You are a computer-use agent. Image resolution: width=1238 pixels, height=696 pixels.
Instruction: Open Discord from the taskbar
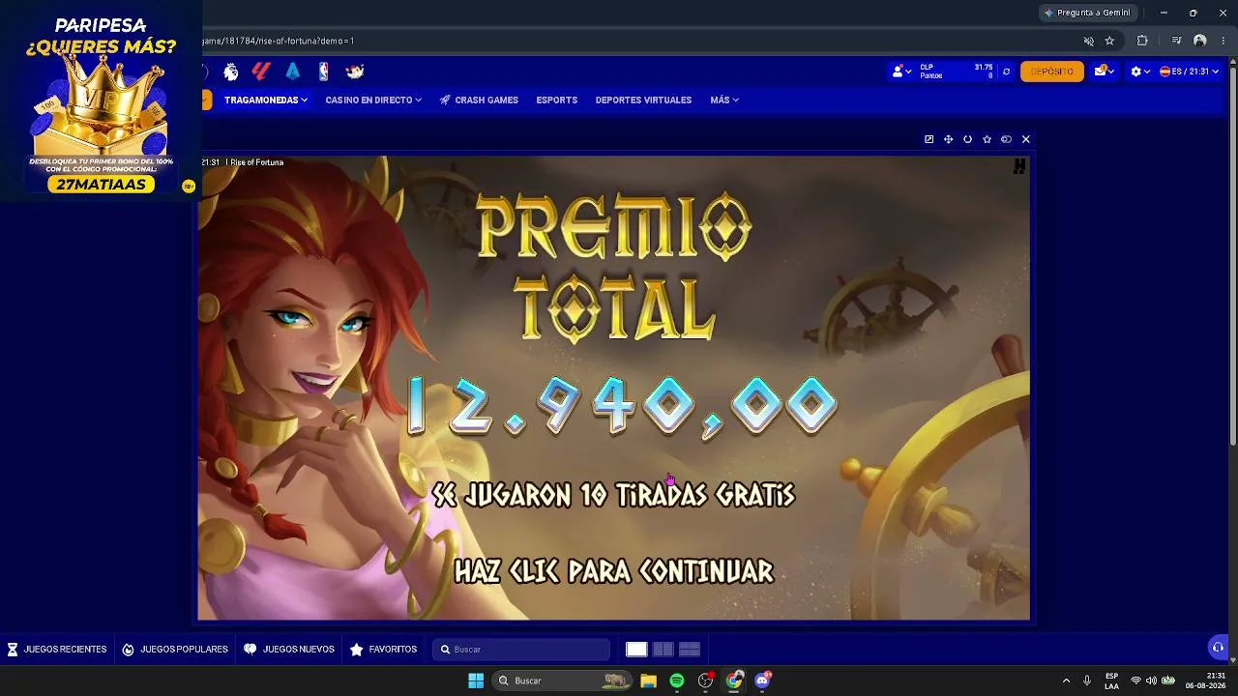(763, 681)
